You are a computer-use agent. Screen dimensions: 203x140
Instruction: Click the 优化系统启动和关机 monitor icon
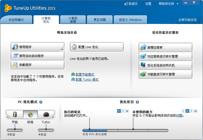[x=143, y=65]
